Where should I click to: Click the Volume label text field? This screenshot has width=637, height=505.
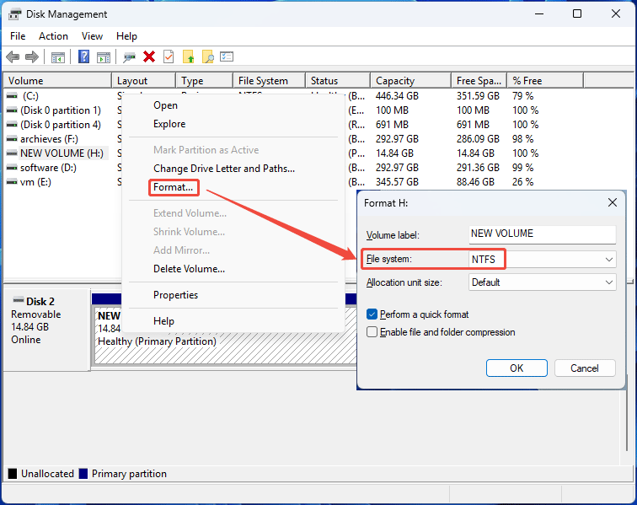point(543,234)
